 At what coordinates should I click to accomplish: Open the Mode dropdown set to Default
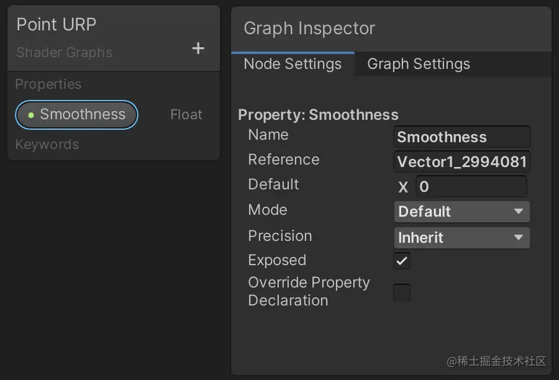click(461, 212)
